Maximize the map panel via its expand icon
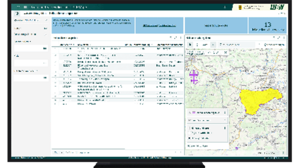The image size is (299, 168). pyautogui.click(x=279, y=38)
